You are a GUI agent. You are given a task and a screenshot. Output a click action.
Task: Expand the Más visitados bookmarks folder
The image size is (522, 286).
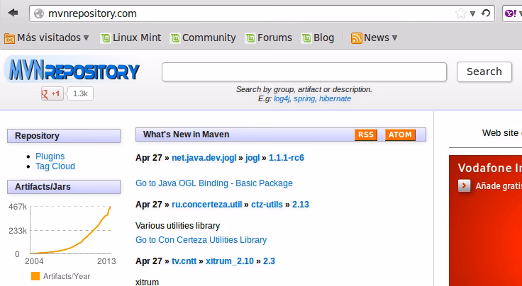pyautogui.click(x=47, y=38)
